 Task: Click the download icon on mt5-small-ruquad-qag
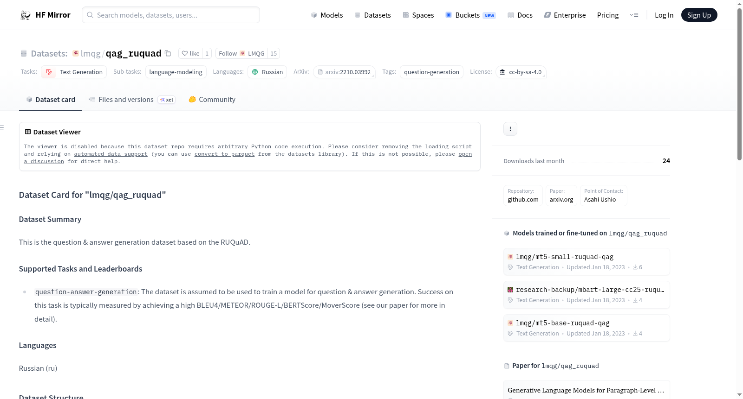click(635, 267)
